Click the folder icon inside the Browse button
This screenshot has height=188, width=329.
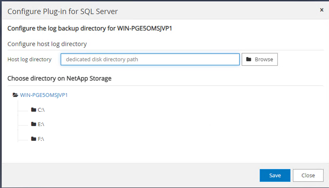point(249,59)
